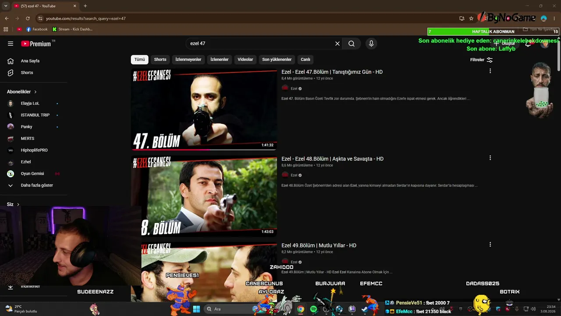Open more options for Ezel 47.Bölüm video
The width and height of the screenshot is (561, 316).
coord(490,71)
